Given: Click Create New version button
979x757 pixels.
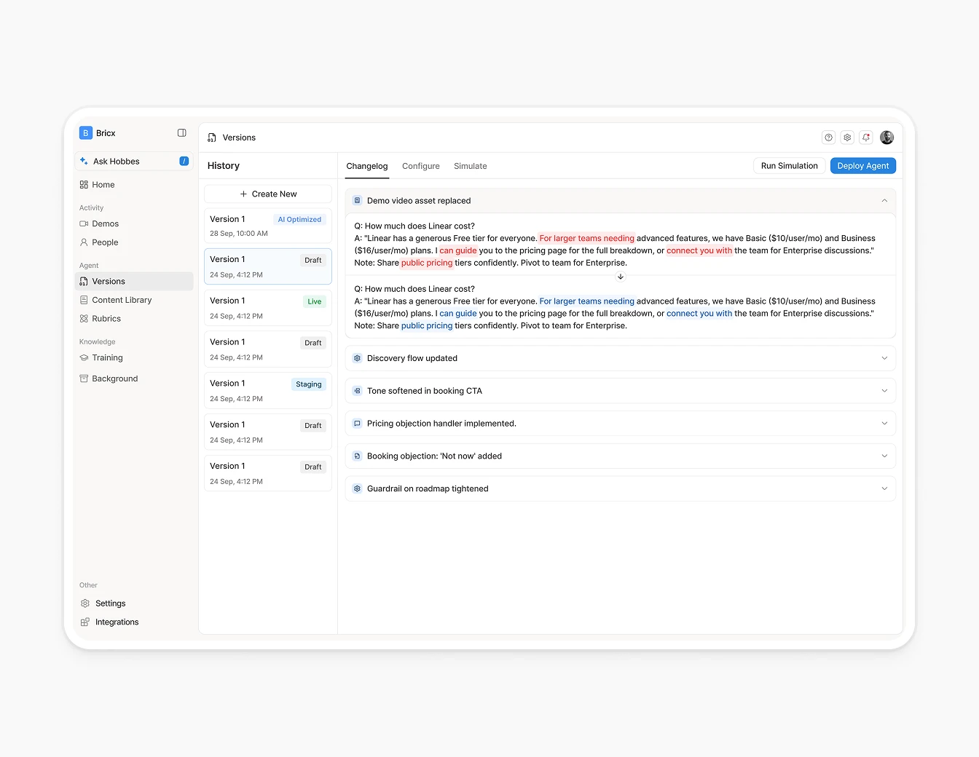Looking at the screenshot, I should [268, 194].
